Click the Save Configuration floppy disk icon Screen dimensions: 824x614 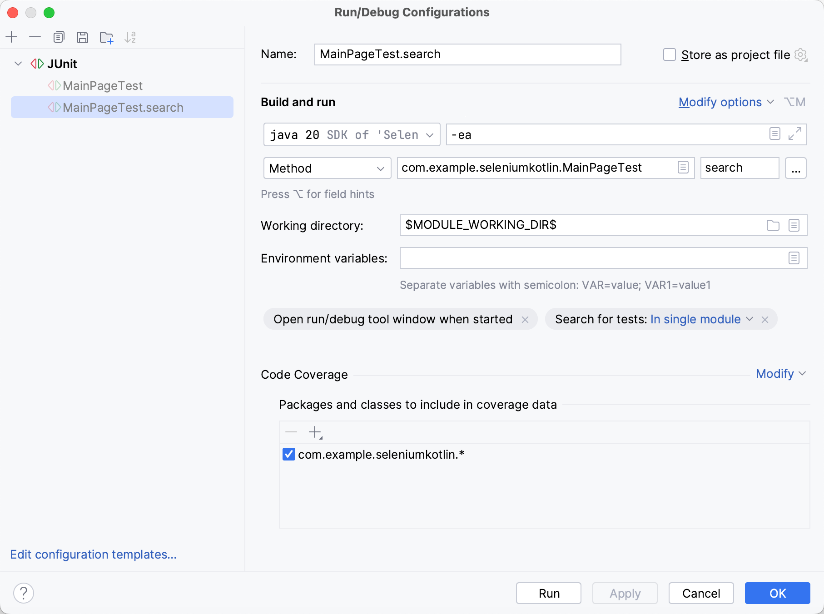click(x=83, y=37)
